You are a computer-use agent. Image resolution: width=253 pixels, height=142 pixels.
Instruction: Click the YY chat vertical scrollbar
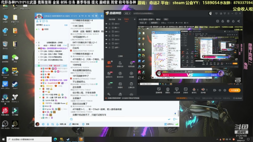[x=178, y=113]
